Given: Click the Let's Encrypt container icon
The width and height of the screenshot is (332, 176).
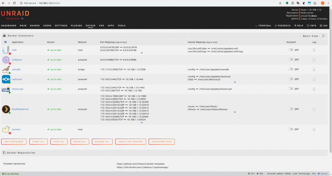Looking at the screenshot, I should tap(6, 89).
